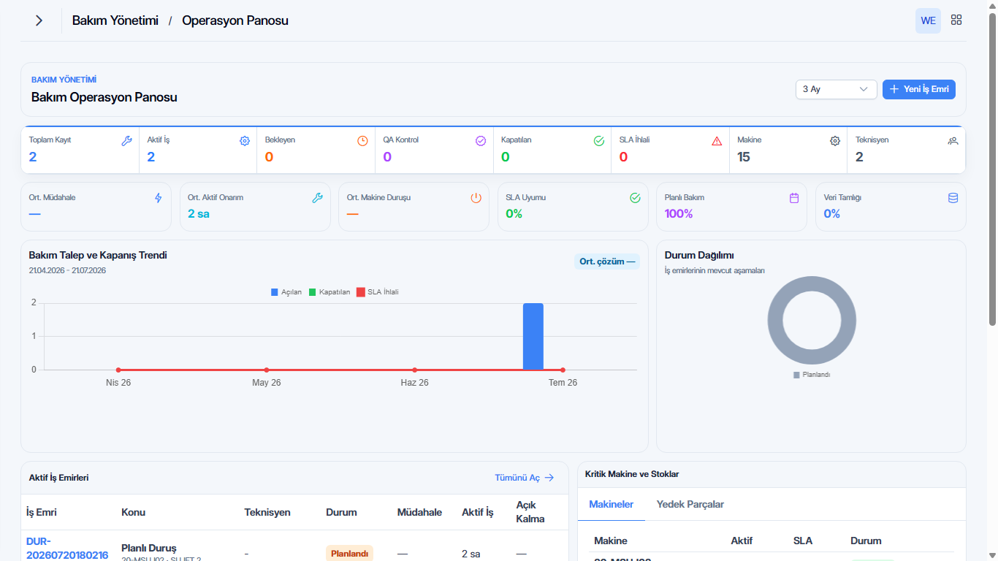Toggle the Kapatılan legend series in trend chart

click(x=330, y=292)
